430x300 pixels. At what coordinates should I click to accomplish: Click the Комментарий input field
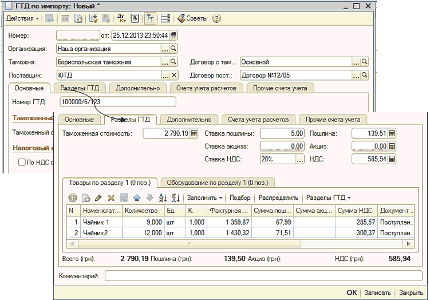click(x=263, y=276)
